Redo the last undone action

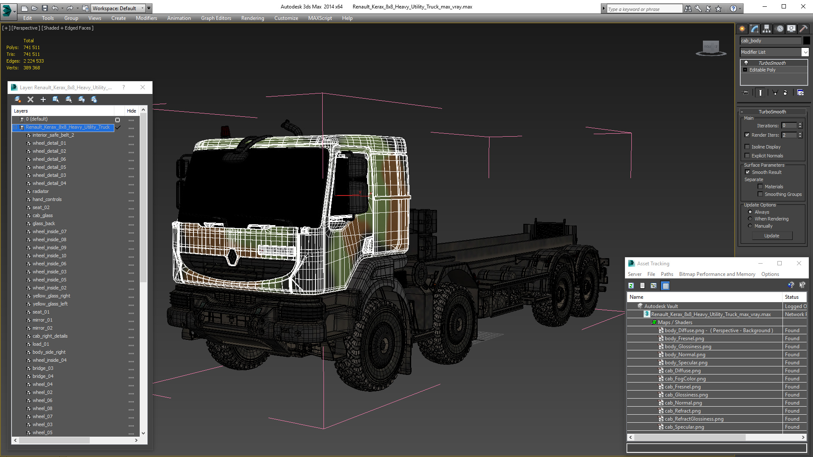pyautogui.click(x=69, y=8)
